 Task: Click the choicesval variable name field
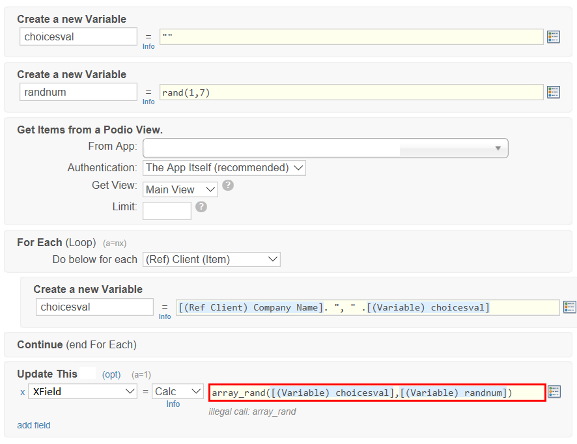click(78, 36)
